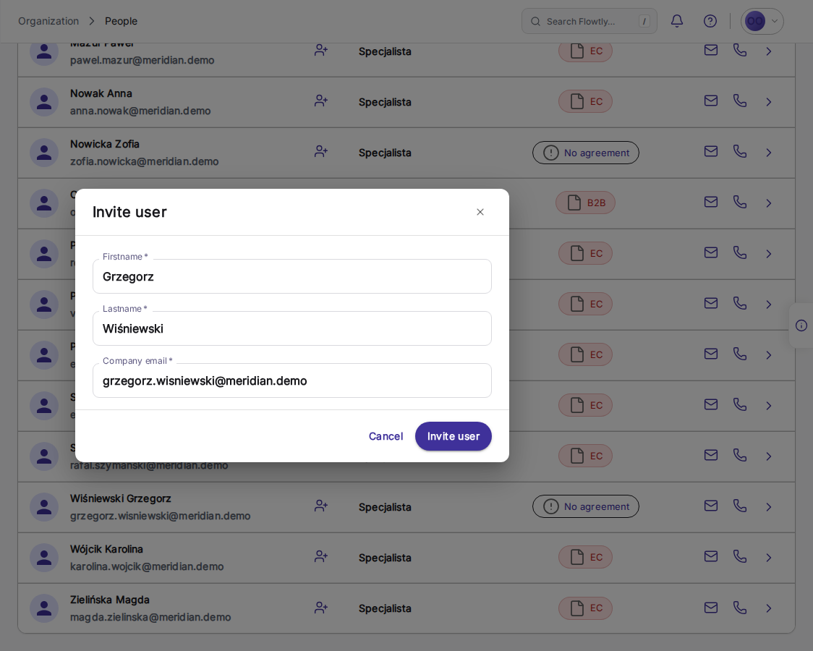This screenshot has width=813, height=651.
Task: Open the Organization breadcrumb link
Action: click(48, 21)
